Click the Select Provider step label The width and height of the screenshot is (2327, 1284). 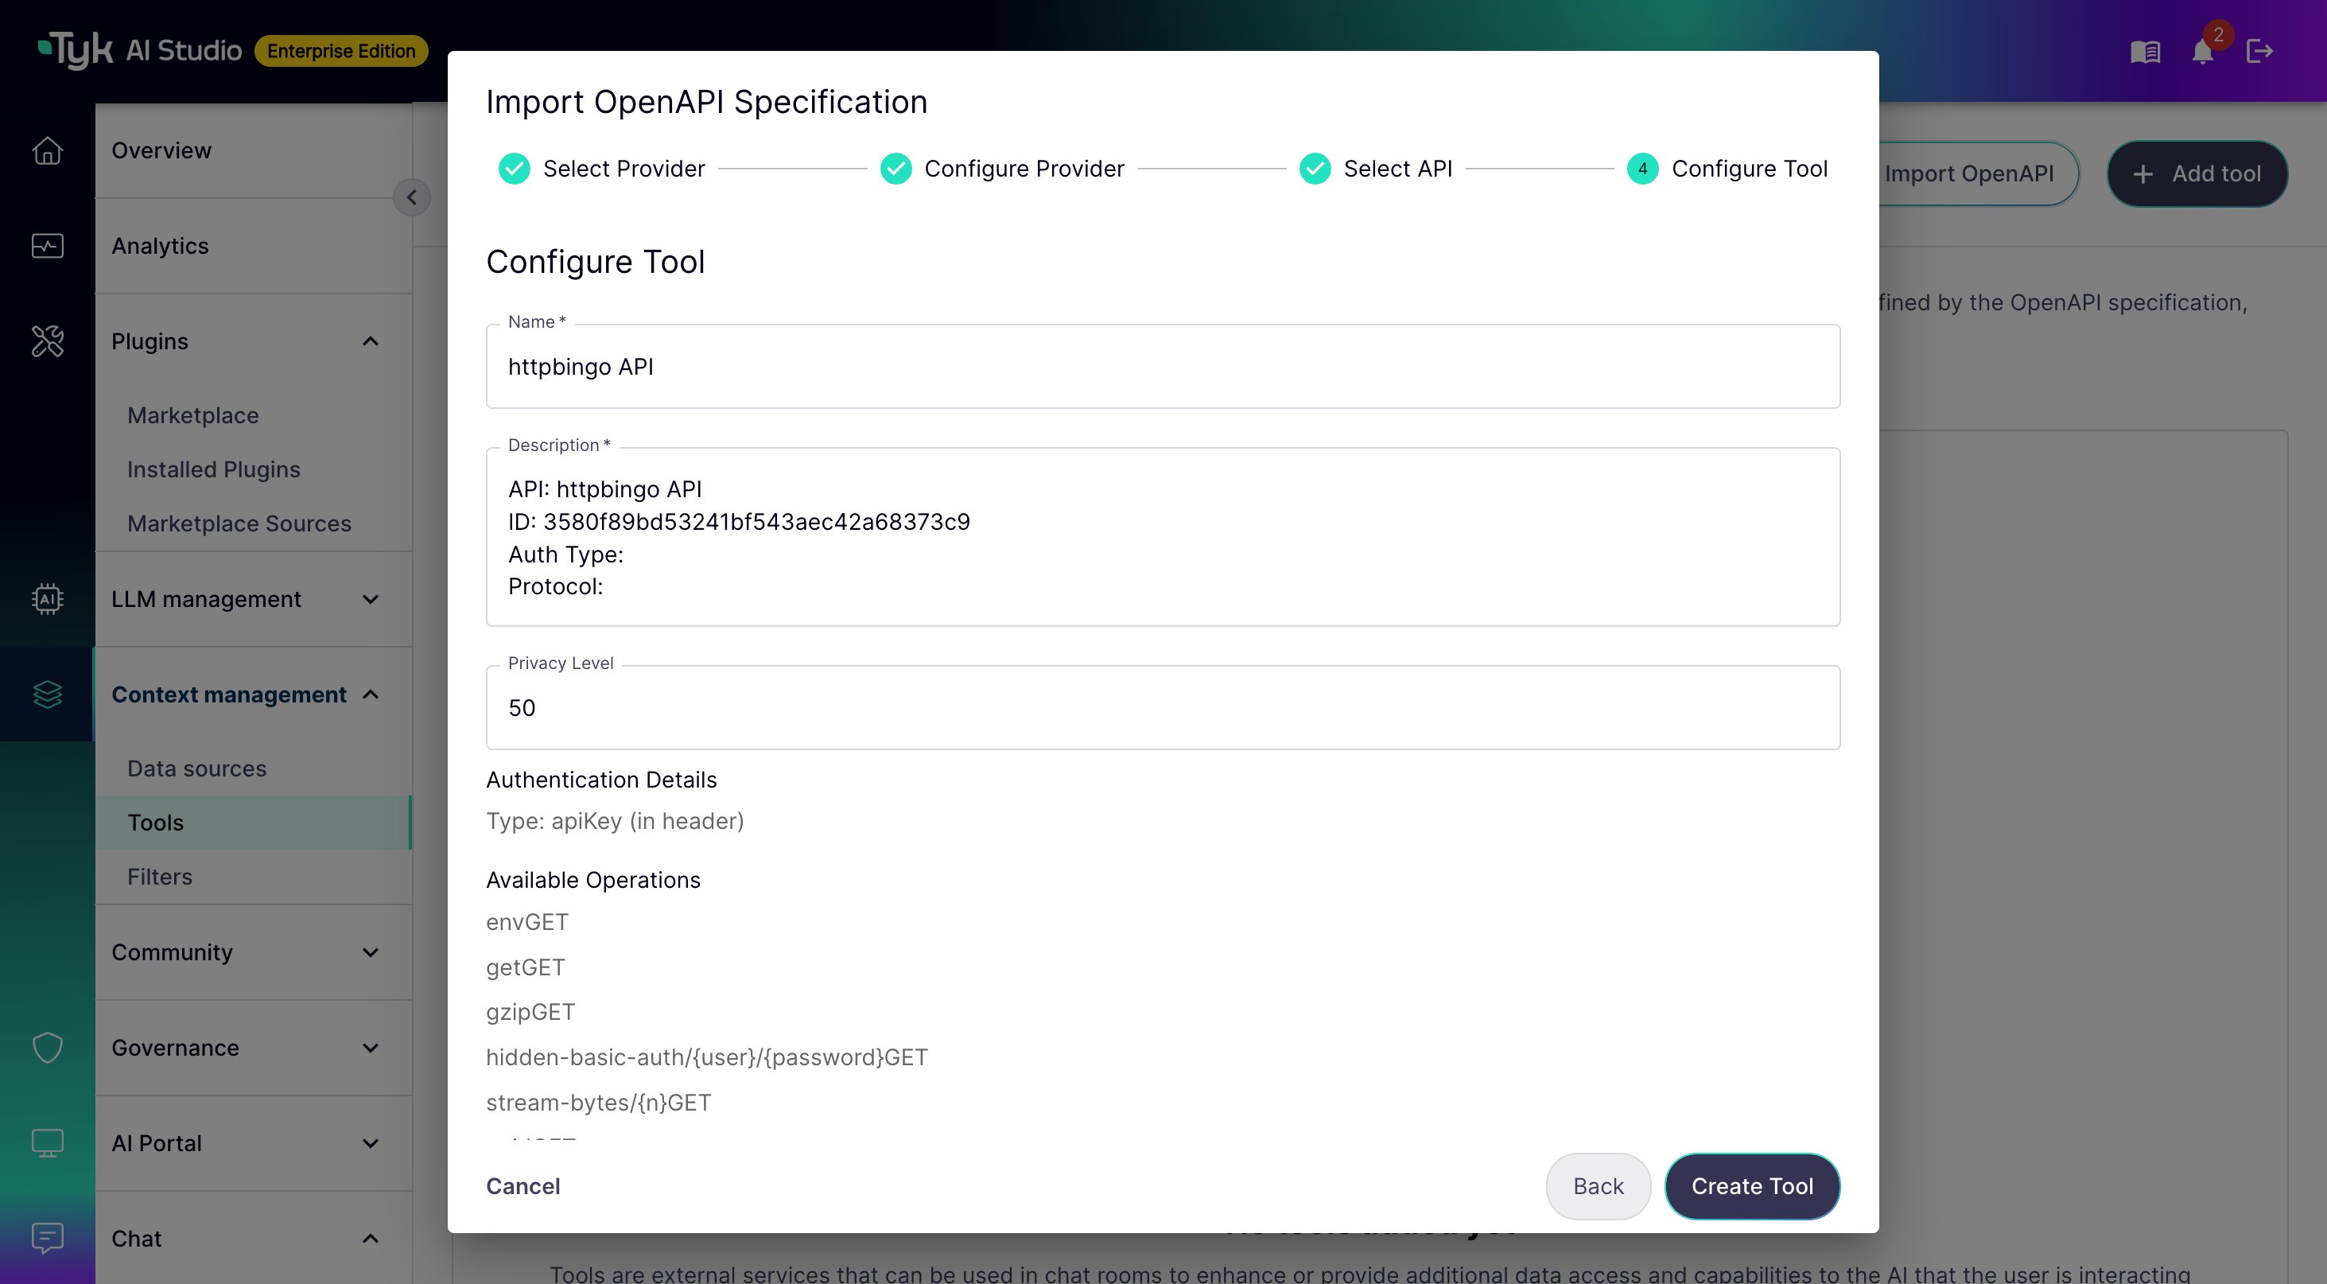coord(624,169)
